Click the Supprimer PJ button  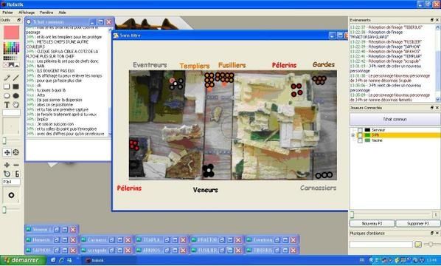point(418,223)
